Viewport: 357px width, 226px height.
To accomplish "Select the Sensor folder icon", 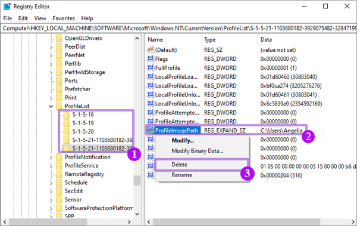I will (x=59, y=200).
